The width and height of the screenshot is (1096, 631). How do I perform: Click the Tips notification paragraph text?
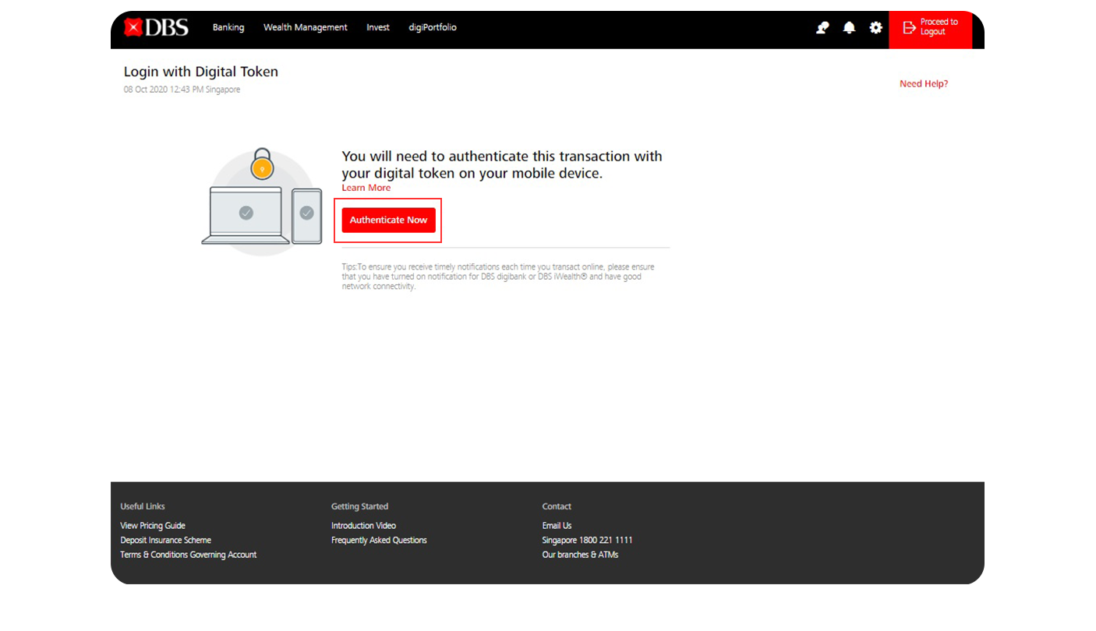tap(498, 277)
